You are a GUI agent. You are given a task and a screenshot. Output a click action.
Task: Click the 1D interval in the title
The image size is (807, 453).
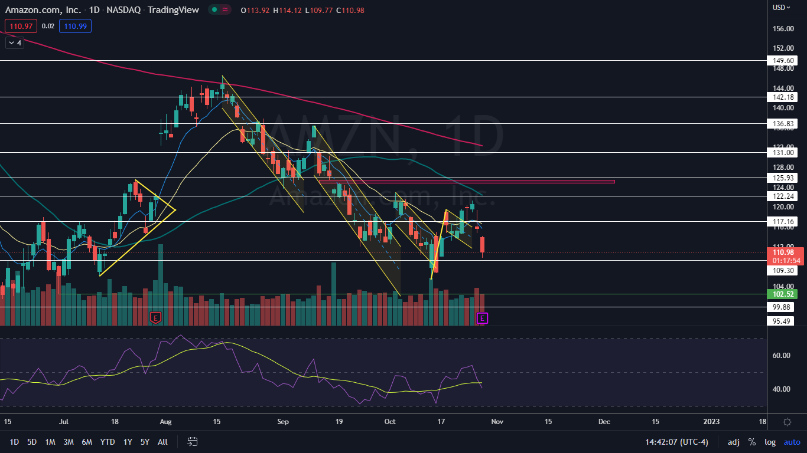click(x=94, y=9)
